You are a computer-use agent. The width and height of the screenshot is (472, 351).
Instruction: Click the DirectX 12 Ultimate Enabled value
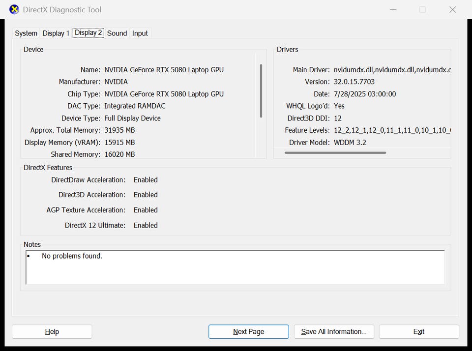point(146,226)
